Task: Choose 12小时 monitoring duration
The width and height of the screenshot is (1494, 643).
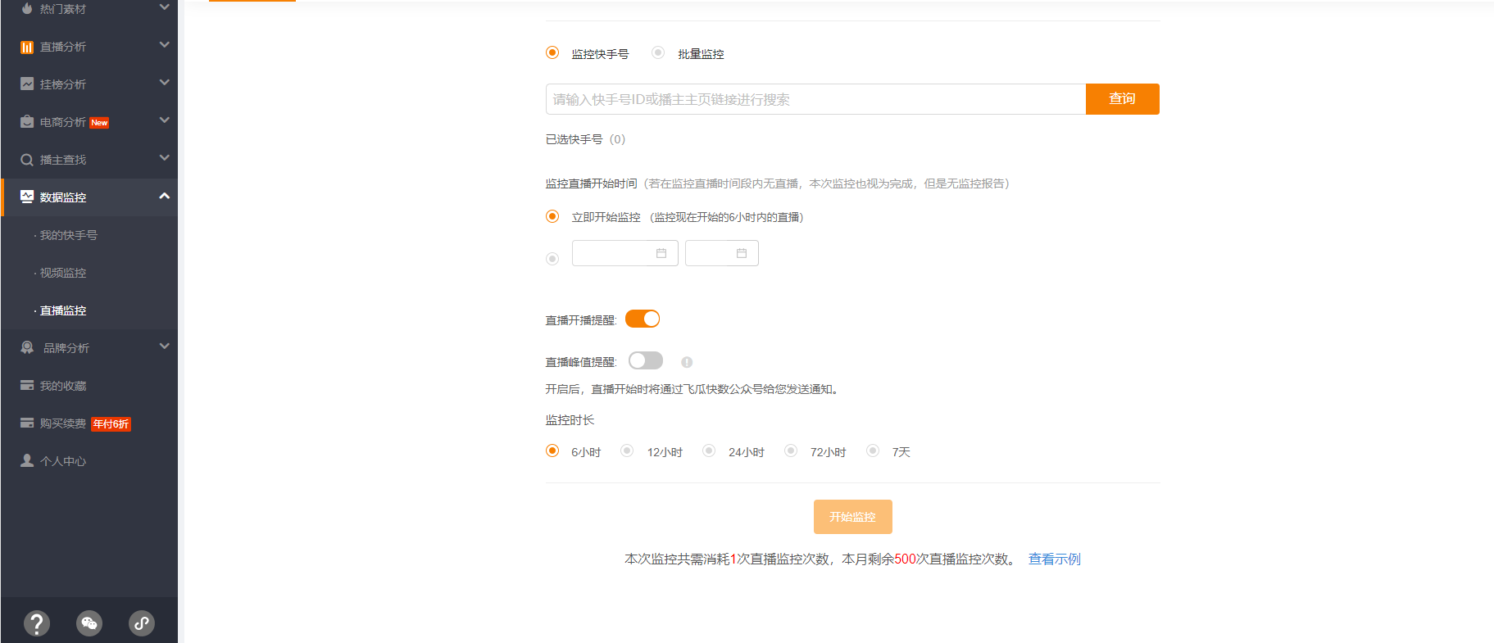Action: pyautogui.click(x=627, y=451)
